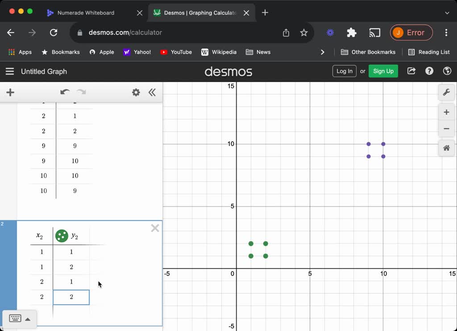The height and width of the screenshot is (331, 457).
Task: Undo the last action
Action: (65, 92)
